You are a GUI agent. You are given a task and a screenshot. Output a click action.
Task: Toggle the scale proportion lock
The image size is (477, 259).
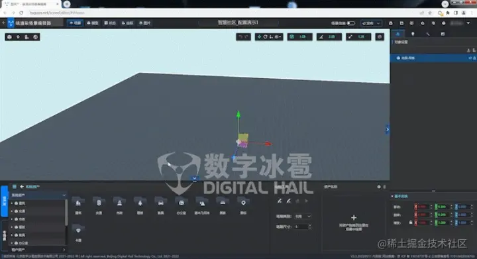point(411,223)
